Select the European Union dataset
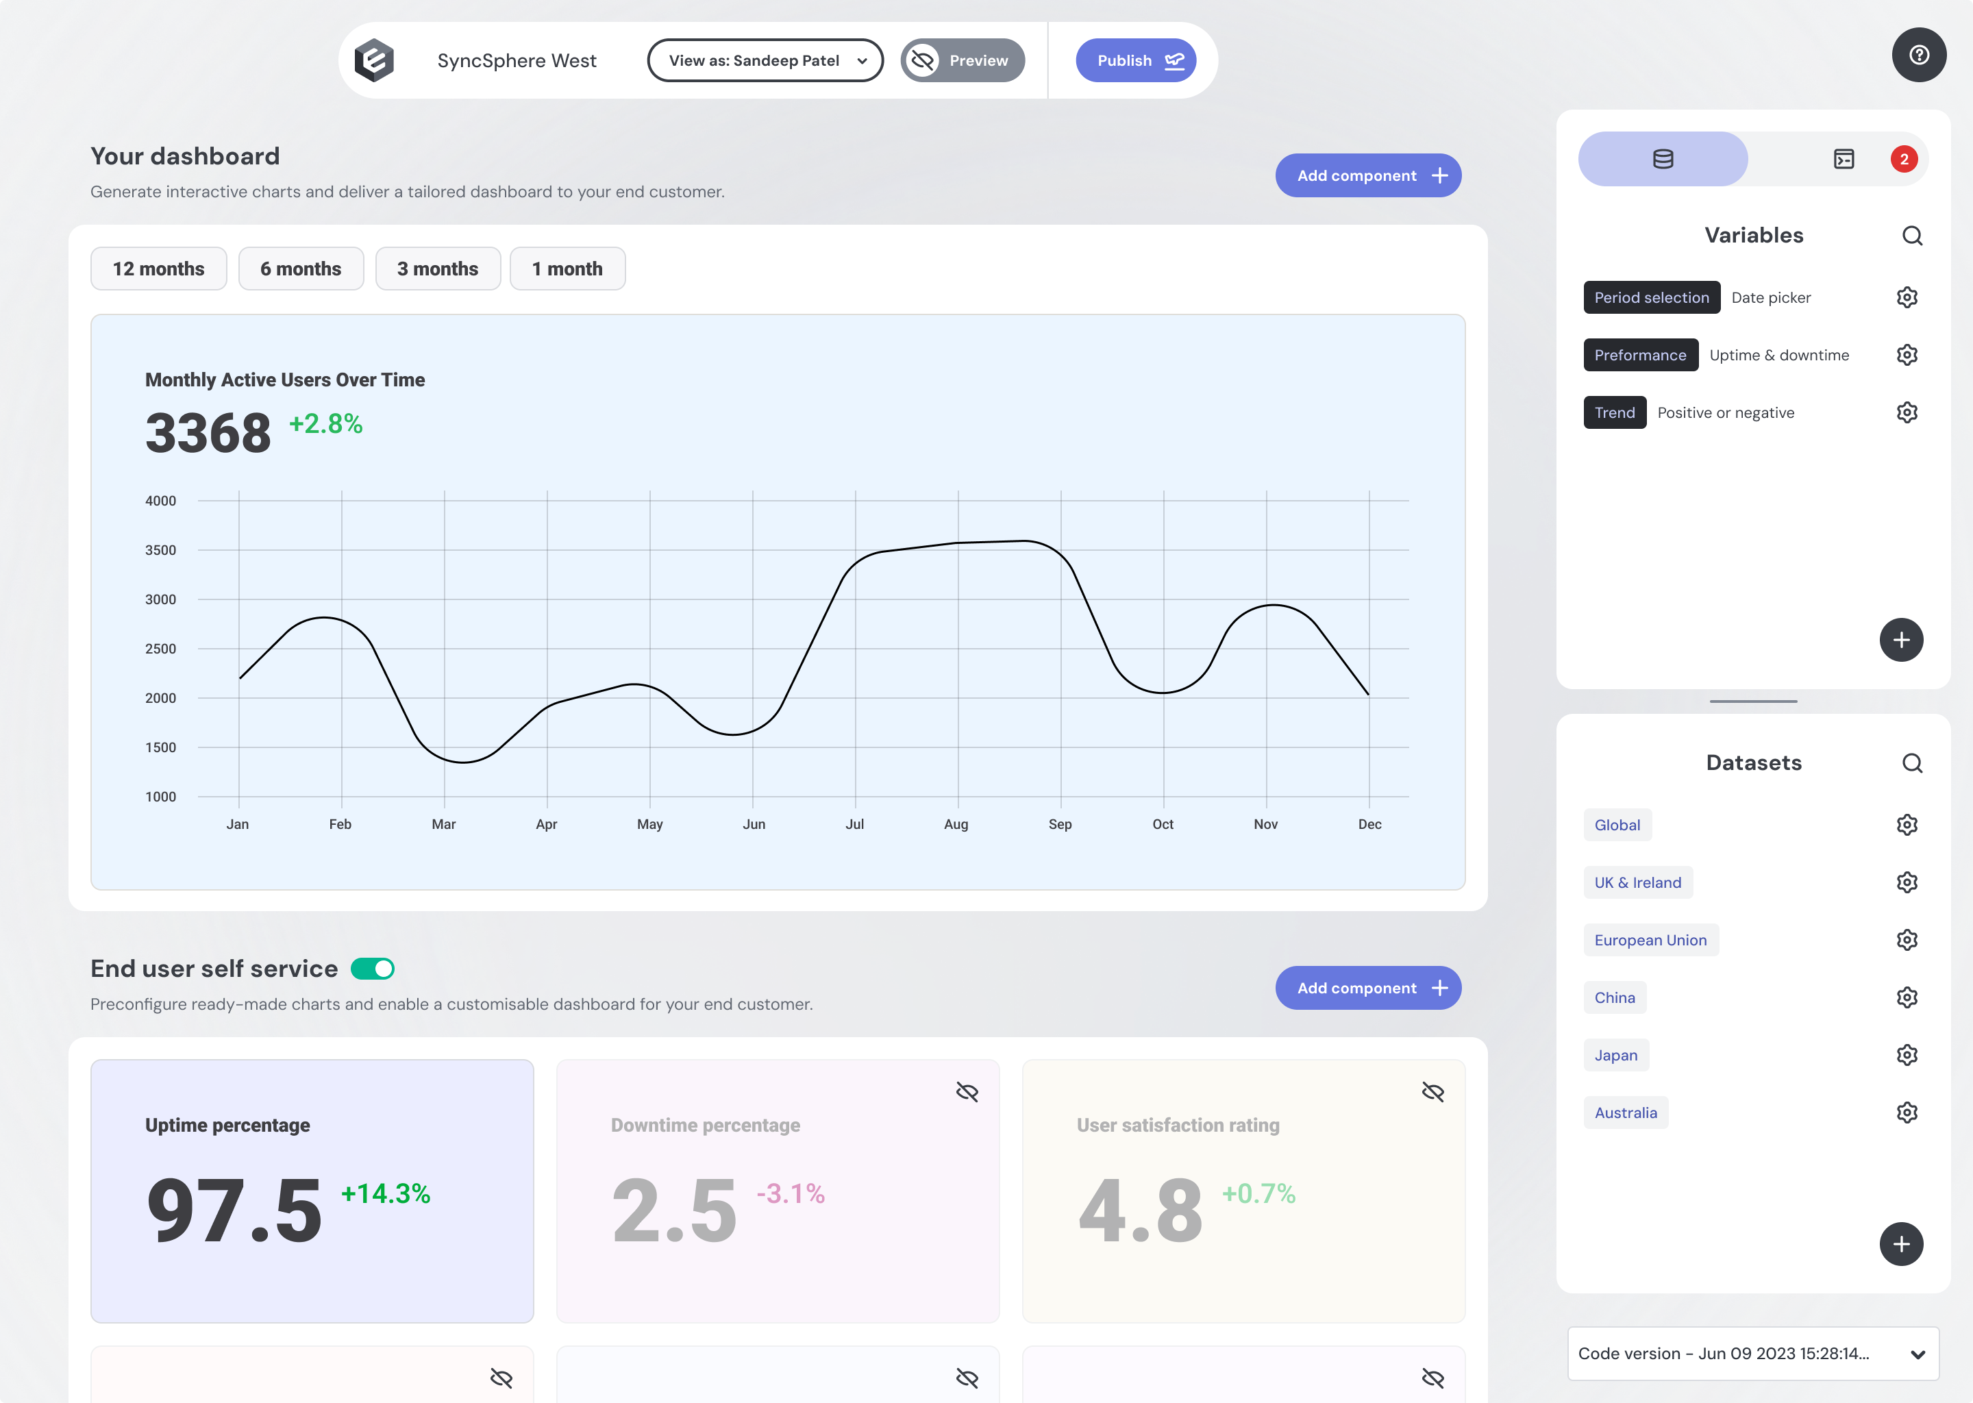 pyautogui.click(x=1651, y=940)
